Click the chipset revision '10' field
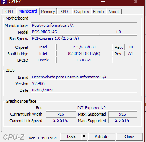 [131, 47]
